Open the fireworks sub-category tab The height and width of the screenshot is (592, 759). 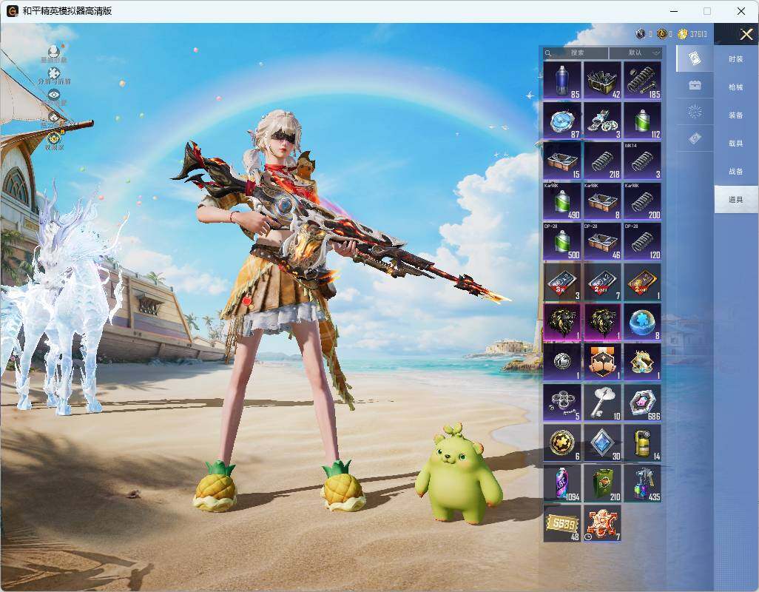tap(695, 112)
